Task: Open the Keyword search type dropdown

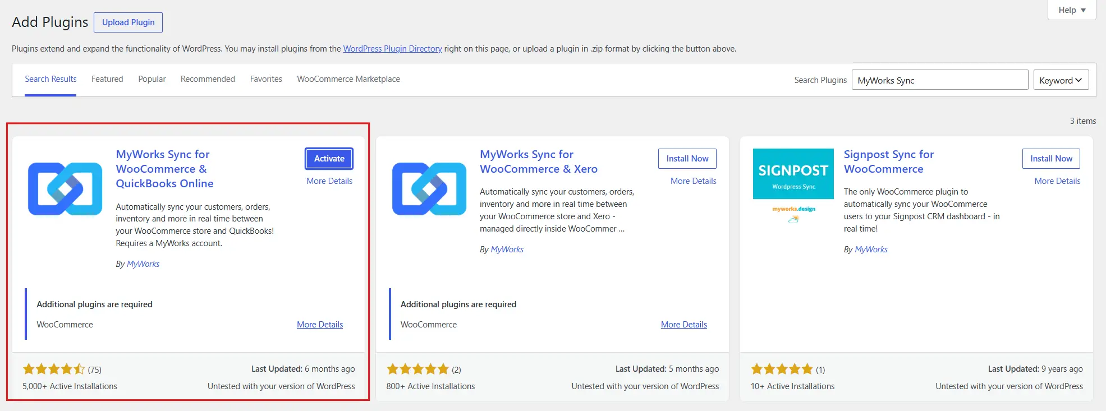Action: click(1061, 80)
